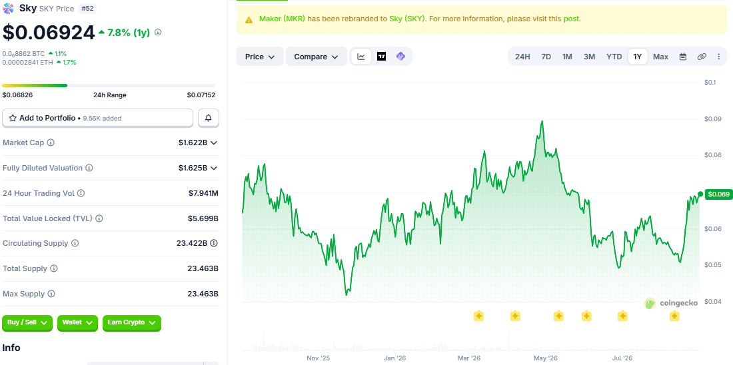Open the Compare dropdown
The image size is (733, 365).
pyautogui.click(x=316, y=57)
